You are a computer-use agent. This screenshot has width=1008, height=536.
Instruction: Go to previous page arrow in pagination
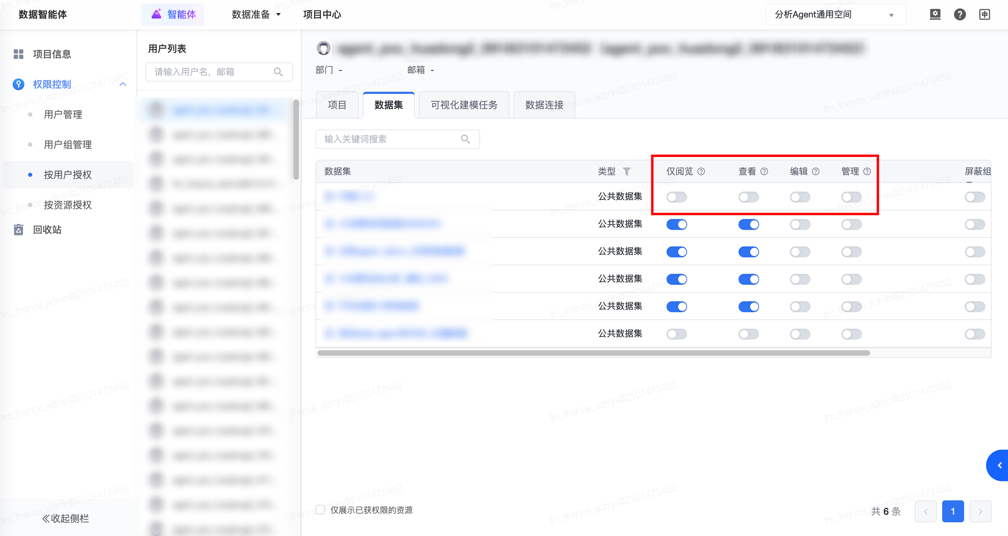click(x=925, y=511)
